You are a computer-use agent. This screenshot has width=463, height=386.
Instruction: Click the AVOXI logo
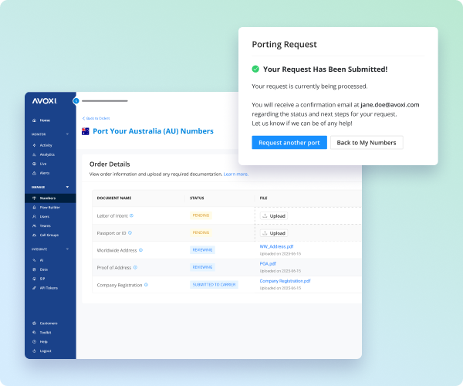point(45,101)
